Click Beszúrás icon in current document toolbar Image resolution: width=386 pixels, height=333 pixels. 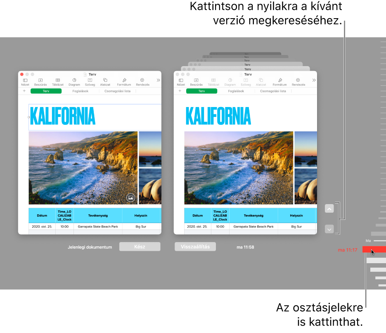click(x=40, y=82)
